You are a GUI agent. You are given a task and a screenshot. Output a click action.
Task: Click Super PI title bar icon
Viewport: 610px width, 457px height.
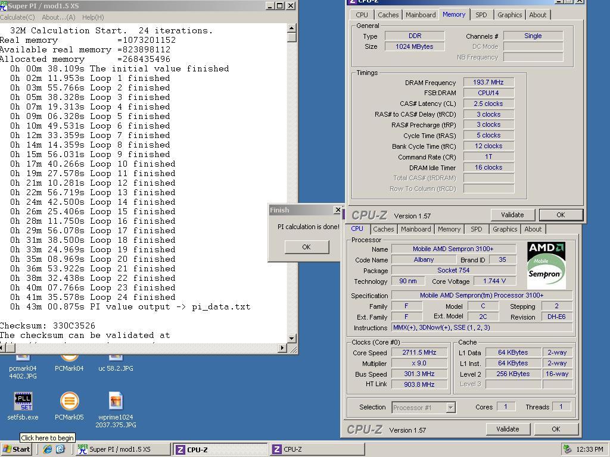(x=4, y=5)
